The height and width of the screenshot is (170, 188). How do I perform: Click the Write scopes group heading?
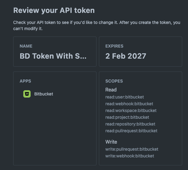coord(111,142)
